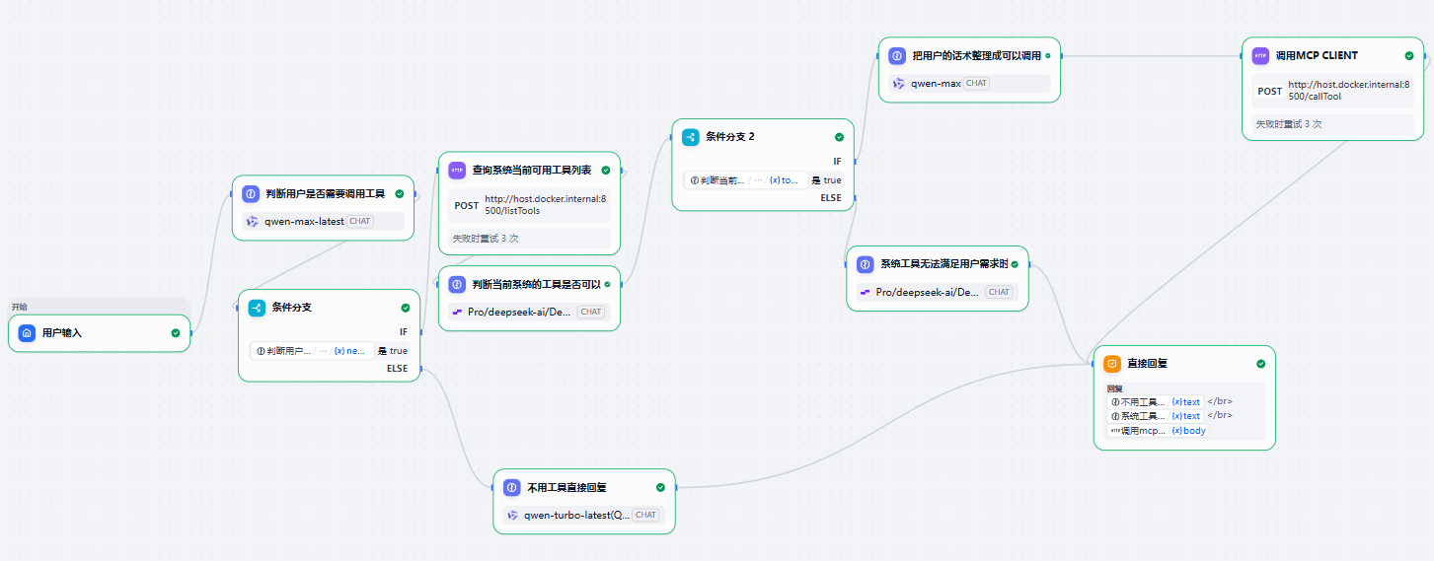Screen dimensions: 1434x561
Task: Click the LLM icon of 判断用户是否需要调用工具 node
Action: [251, 194]
